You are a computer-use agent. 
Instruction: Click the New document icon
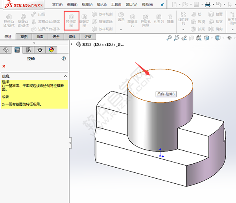click(174, 4)
